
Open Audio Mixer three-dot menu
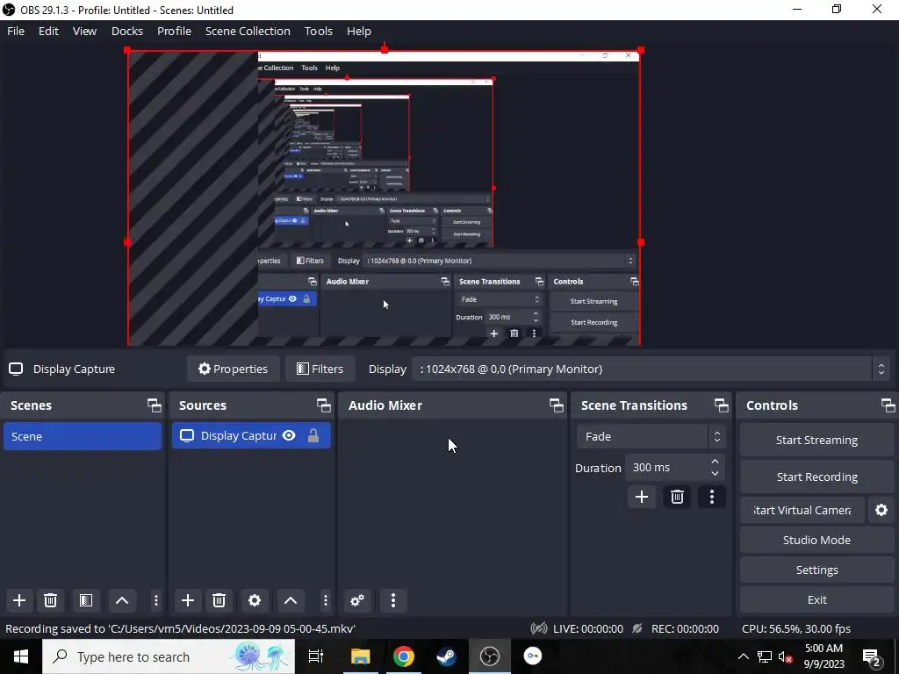[x=392, y=600]
